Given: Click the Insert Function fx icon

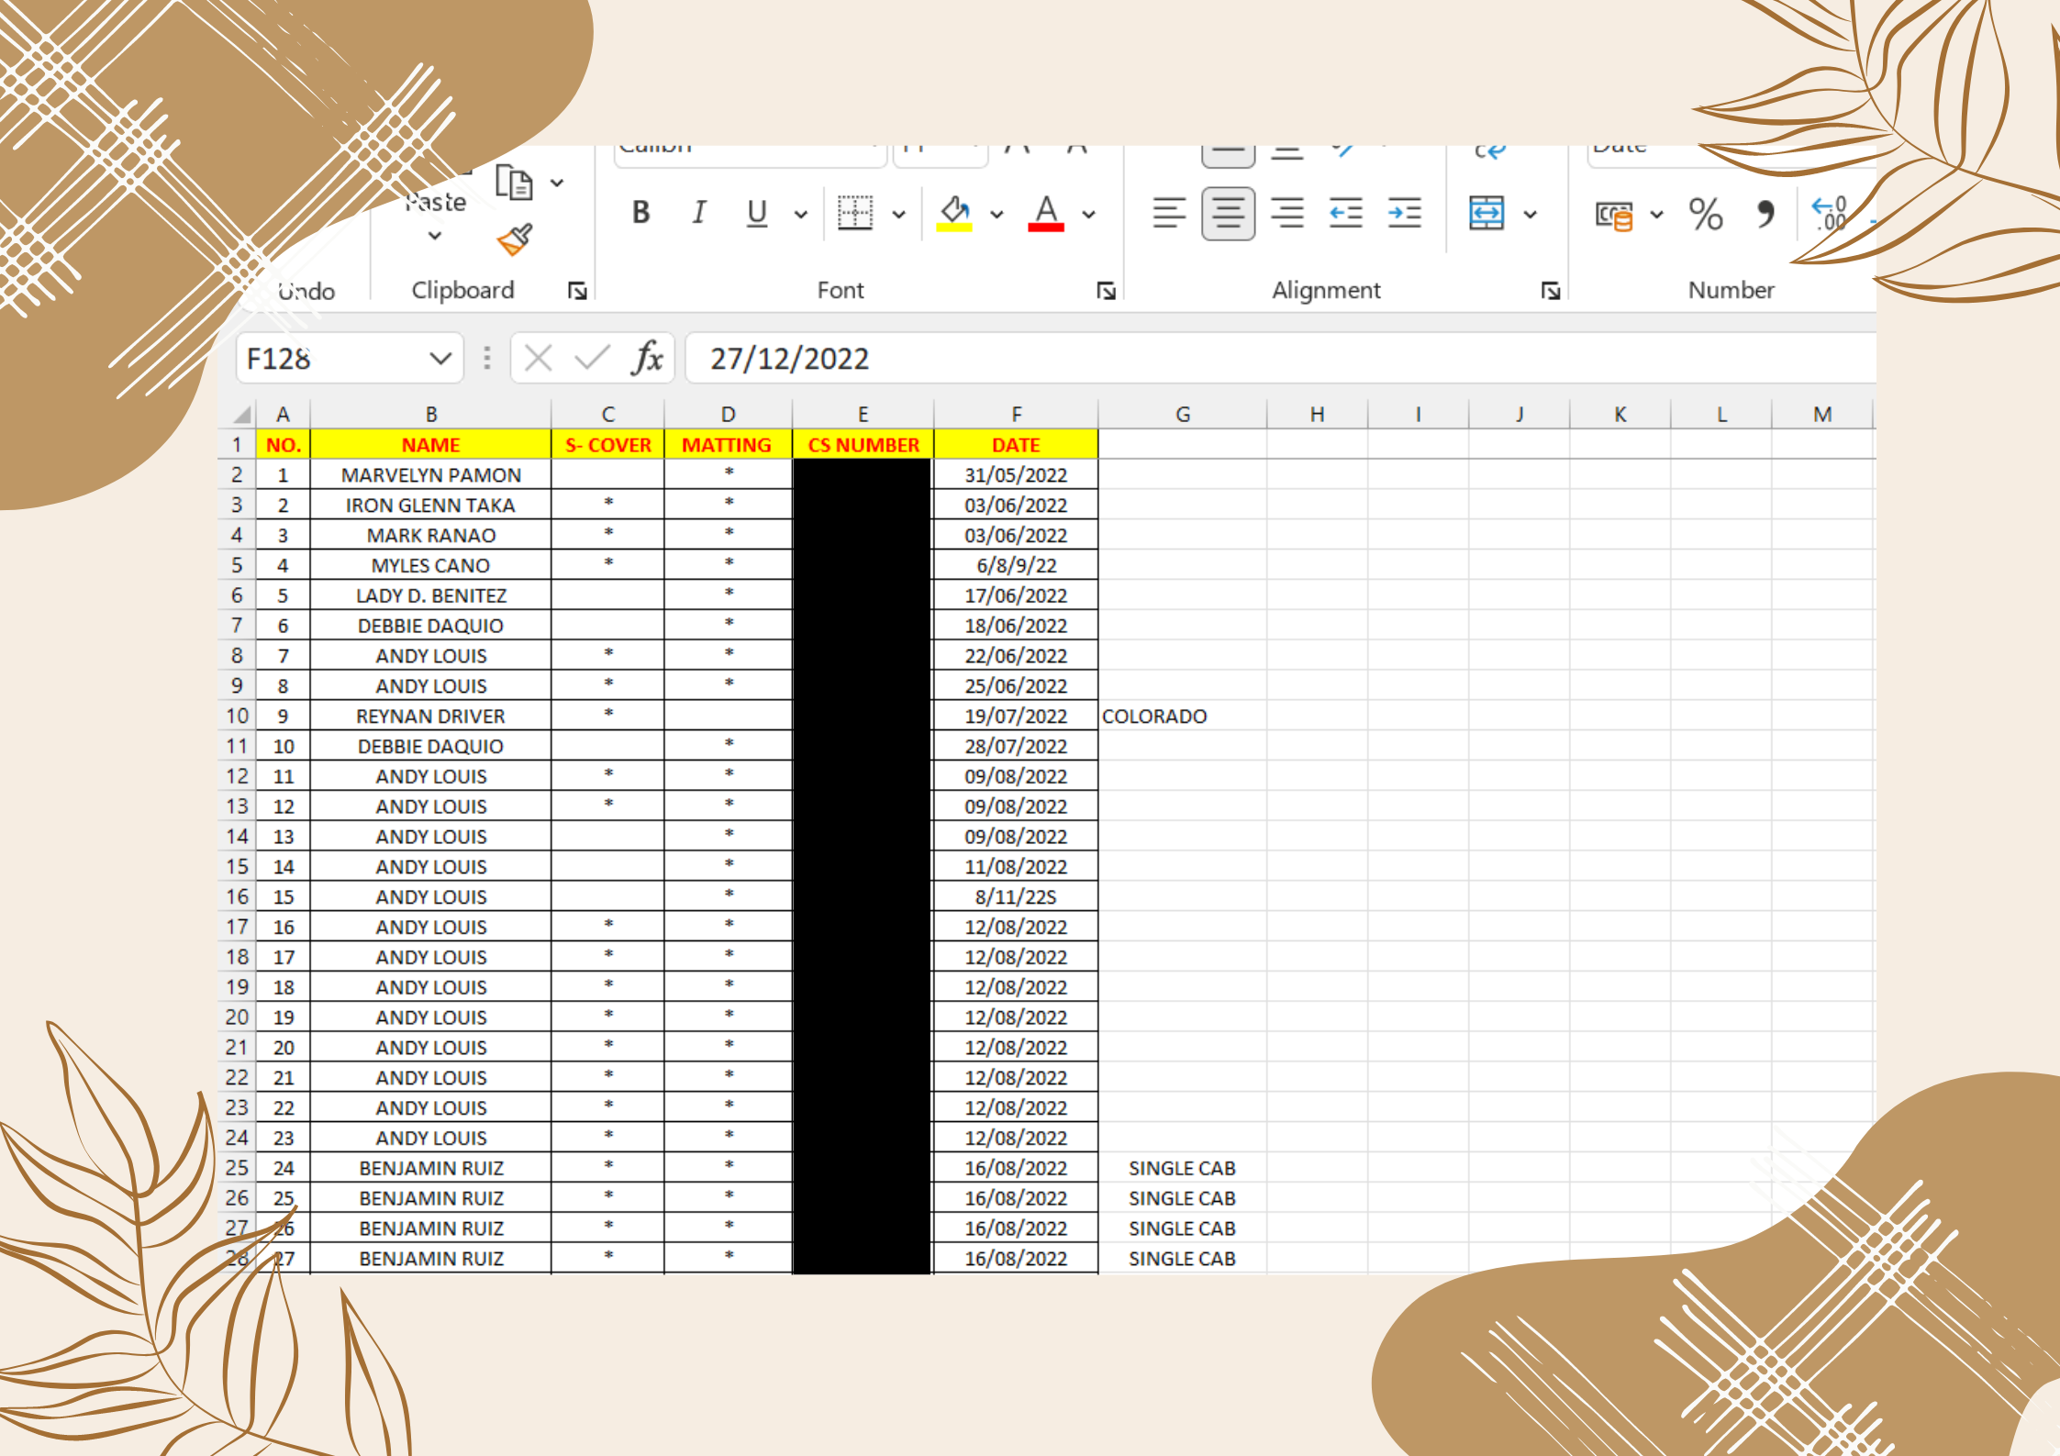Looking at the screenshot, I should coord(647,358).
